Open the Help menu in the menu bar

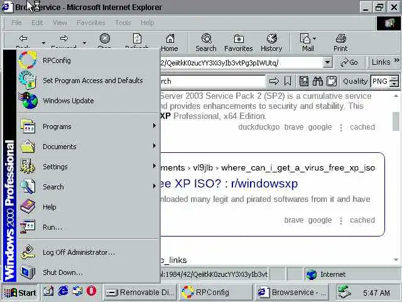(x=148, y=23)
